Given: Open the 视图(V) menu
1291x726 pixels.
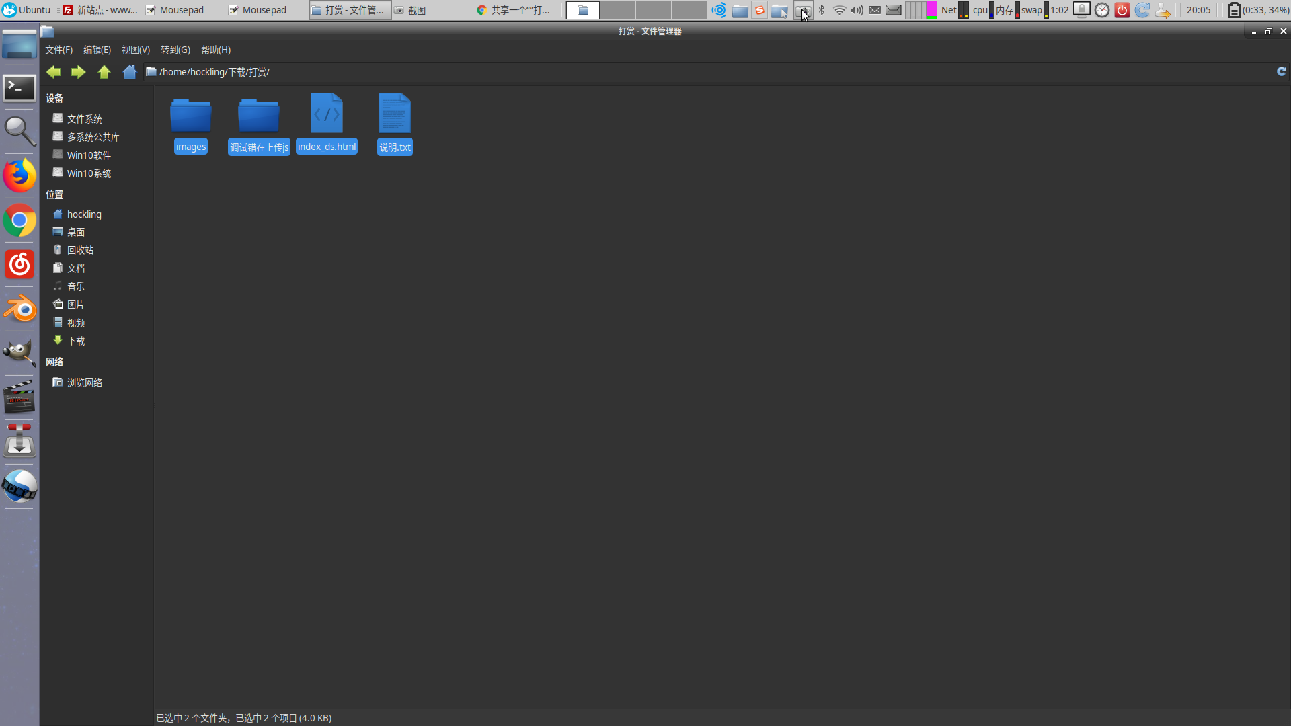Looking at the screenshot, I should pyautogui.click(x=136, y=50).
